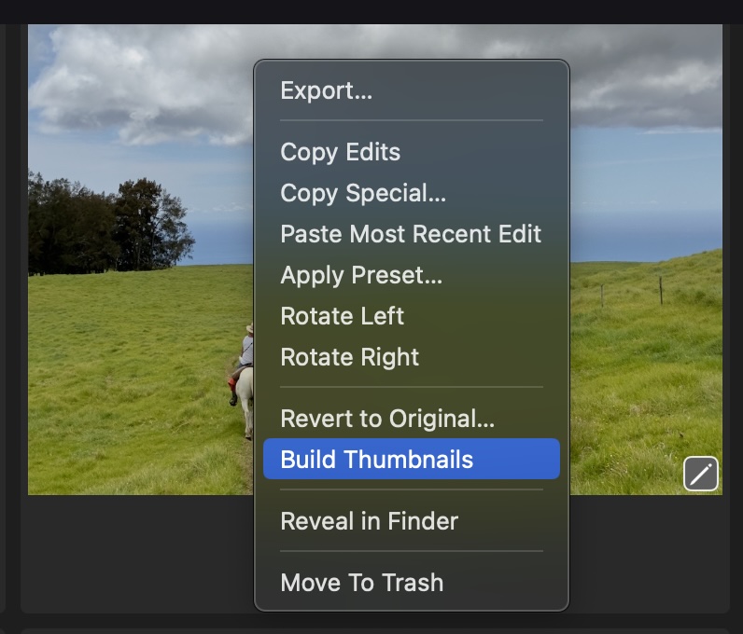Choose Move To Trash
The height and width of the screenshot is (634, 743).
coord(361,583)
